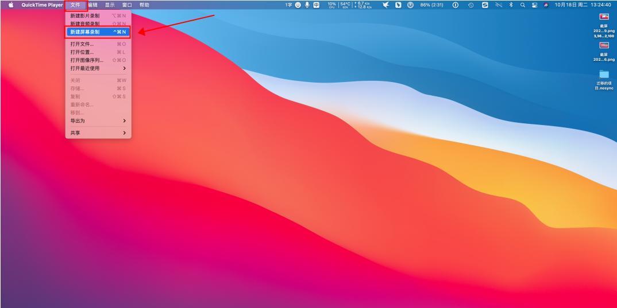Open the Time Machine clock icon
Viewport: 617px width, 308px height.
(x=471, y=5)
